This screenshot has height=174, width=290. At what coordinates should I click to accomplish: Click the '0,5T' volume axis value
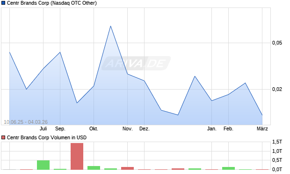click(277, 160)
